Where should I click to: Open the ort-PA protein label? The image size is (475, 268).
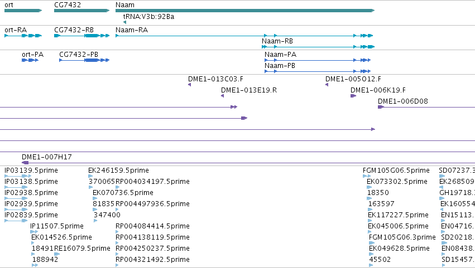pos(33,55)
